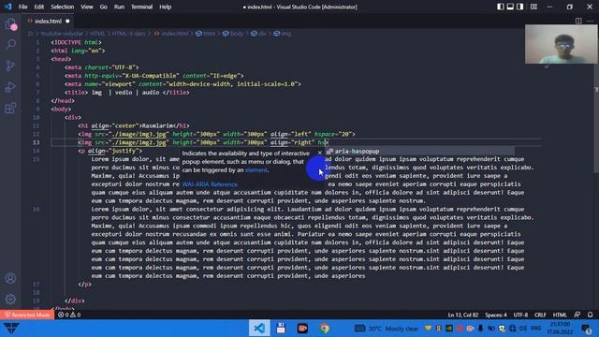The image size is (599, 337).
Task: Open the Run and Debug view
Action: coord(10,87)
